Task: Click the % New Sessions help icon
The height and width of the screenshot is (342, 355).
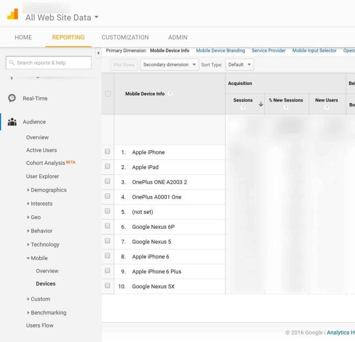Action: pyautogui.click(x=286, y=107)
